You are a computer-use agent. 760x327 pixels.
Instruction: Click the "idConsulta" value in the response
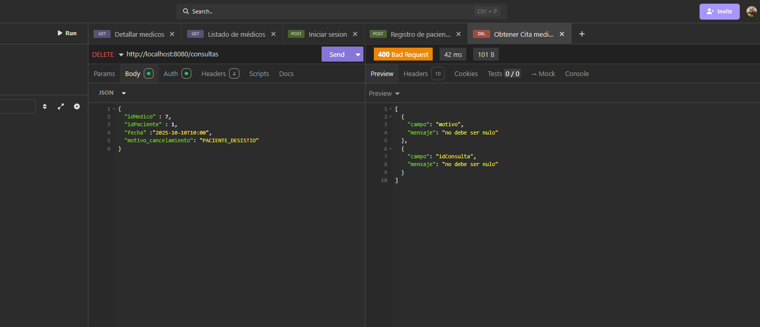[x=455, y=156]
